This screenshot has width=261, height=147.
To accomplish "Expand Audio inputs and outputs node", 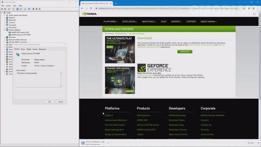I will pyautogui.click(x=4, y=15).
